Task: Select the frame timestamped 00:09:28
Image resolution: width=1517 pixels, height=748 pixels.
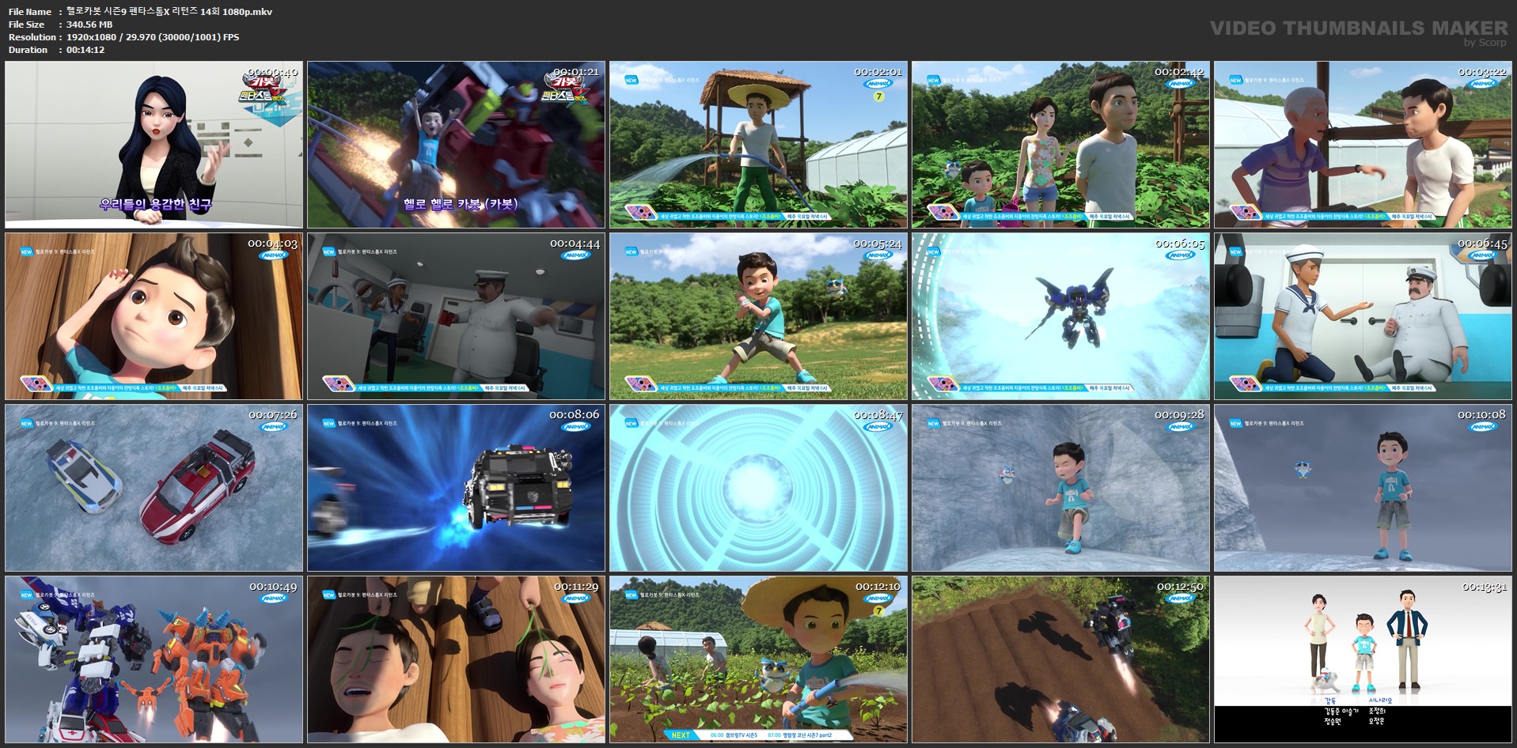Action: coord(1061,488)
